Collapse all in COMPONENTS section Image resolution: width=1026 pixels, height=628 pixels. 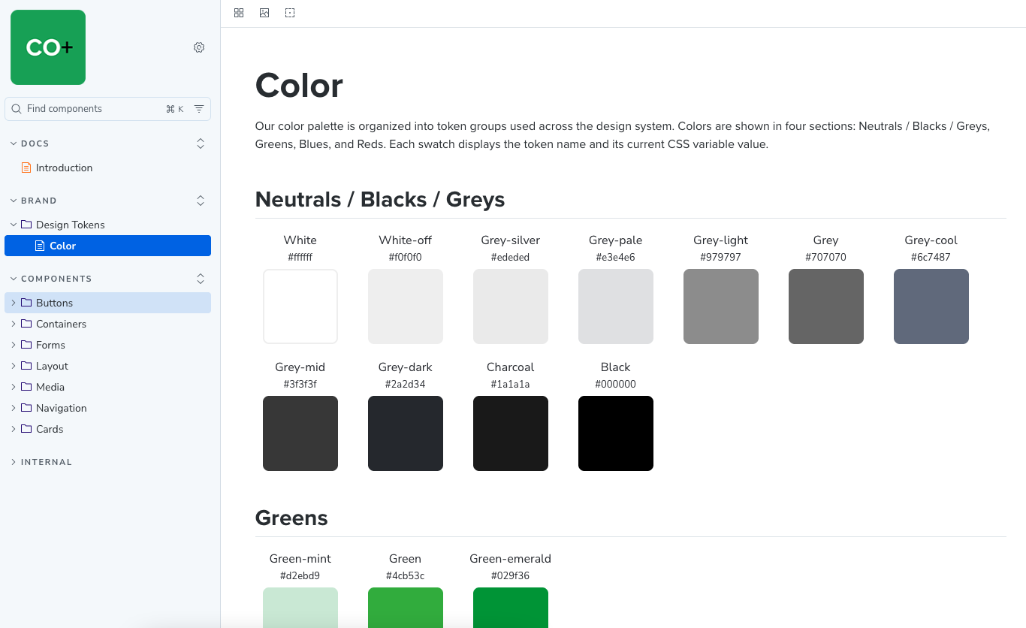pos(201,279)
